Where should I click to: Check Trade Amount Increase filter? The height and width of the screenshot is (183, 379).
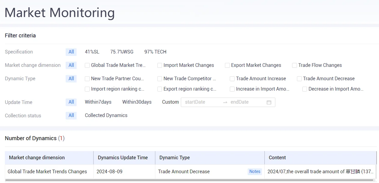(232, 79)
